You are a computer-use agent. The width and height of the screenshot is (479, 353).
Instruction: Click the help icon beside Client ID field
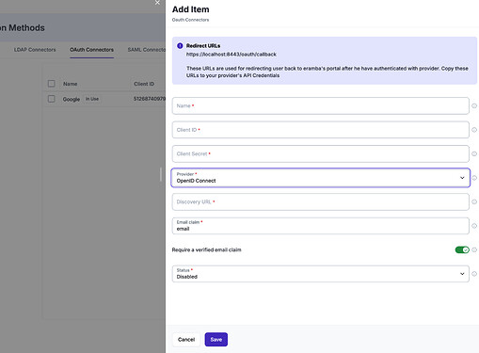(x=474, y=130)
